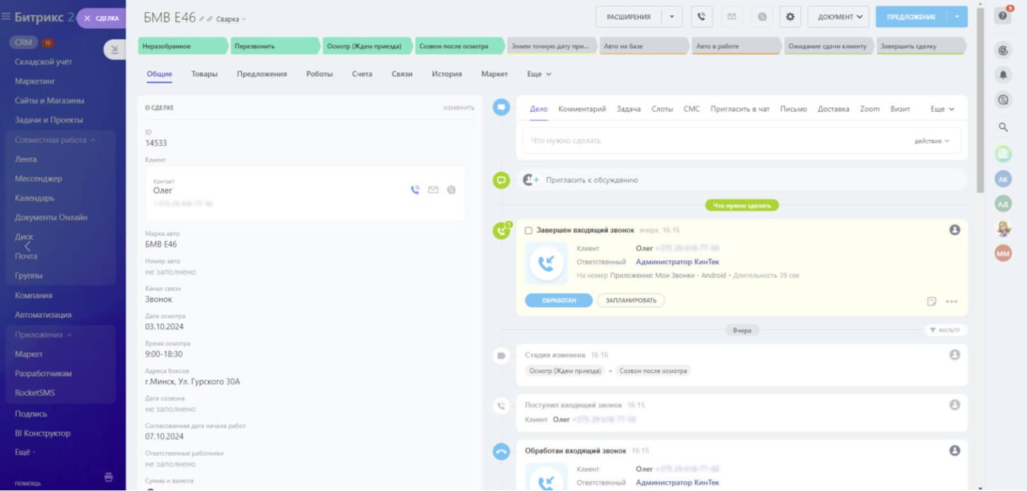Click Пригласить к обсуждению

coord(592,180)
